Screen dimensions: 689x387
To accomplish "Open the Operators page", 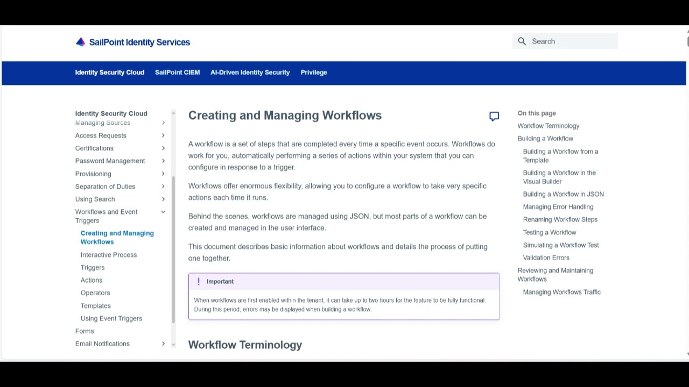I will point(95,293).
